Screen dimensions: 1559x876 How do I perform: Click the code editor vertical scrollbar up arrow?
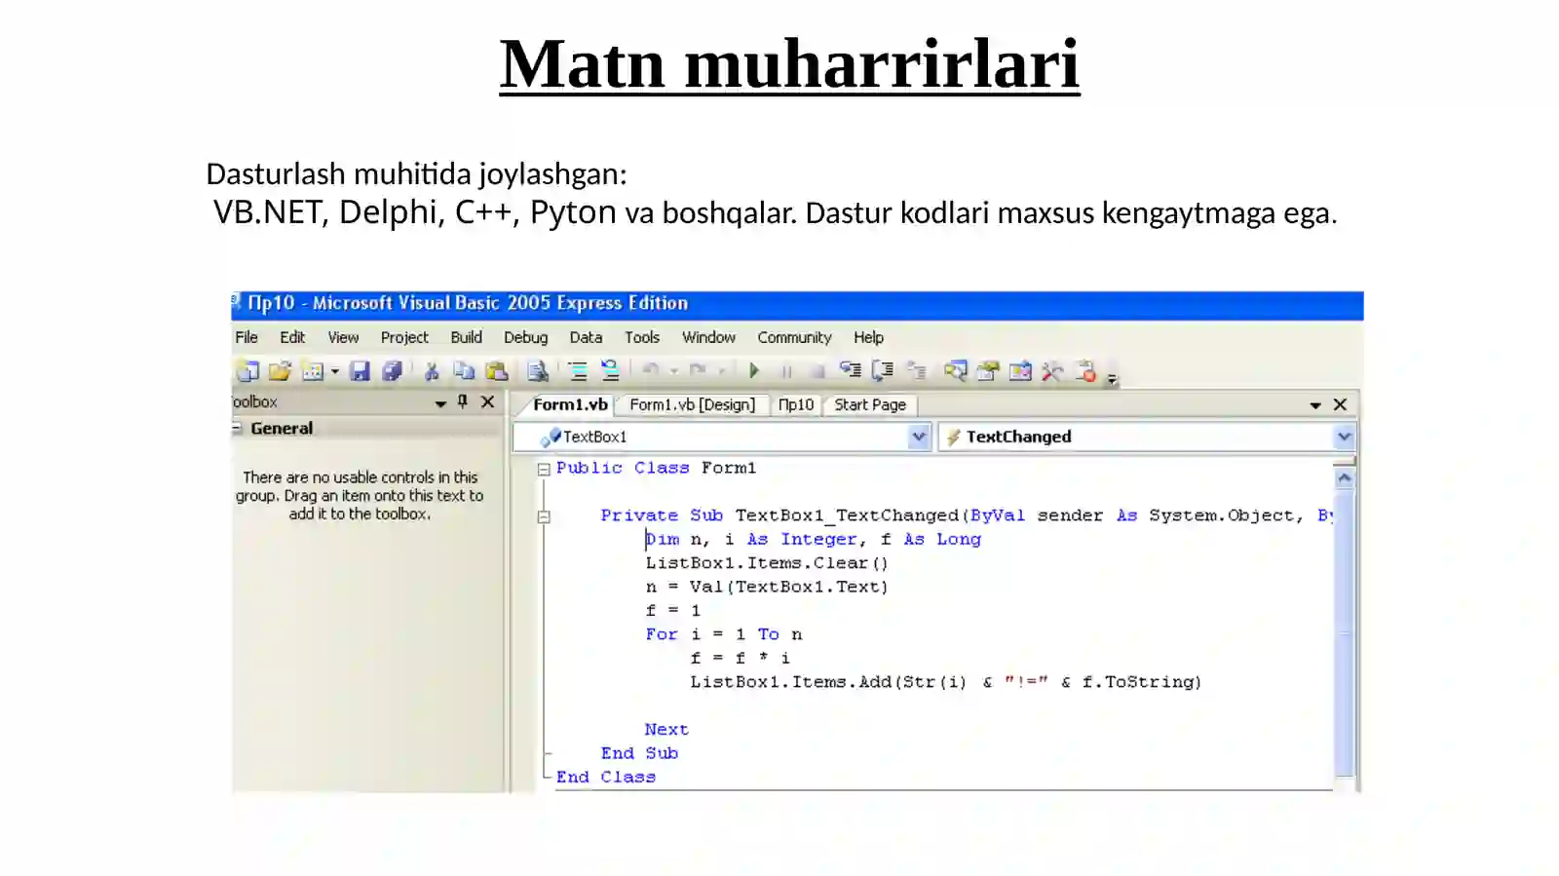(x=1345, y=477)
